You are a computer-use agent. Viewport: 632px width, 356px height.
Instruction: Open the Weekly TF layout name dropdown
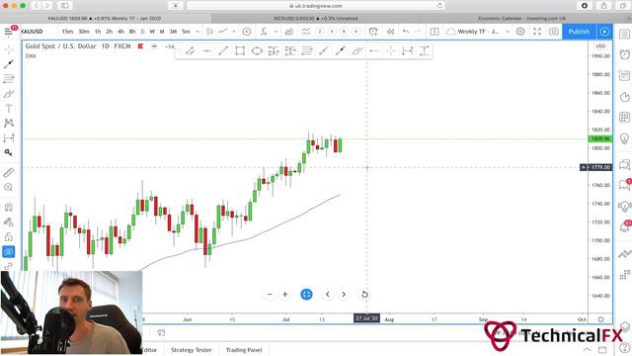tap(478, 32)
